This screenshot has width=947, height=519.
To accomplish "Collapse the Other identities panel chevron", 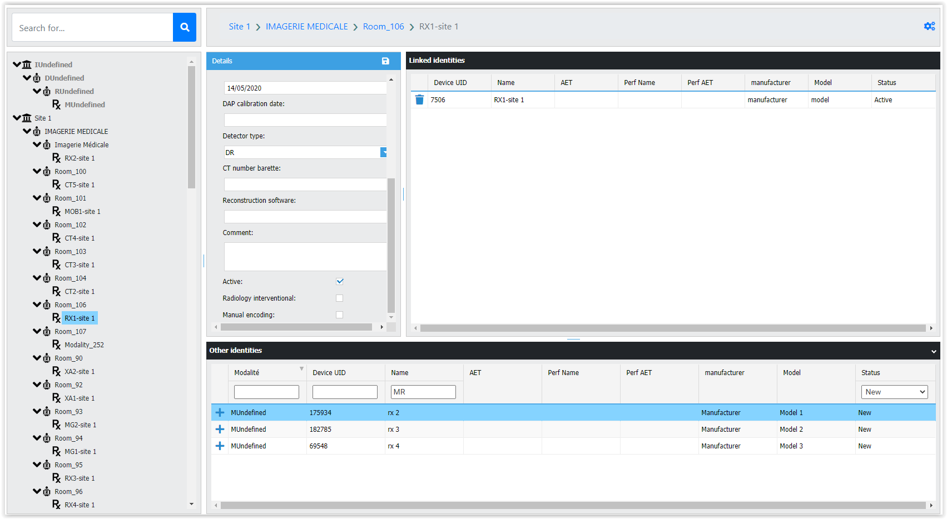I will 934,351.
